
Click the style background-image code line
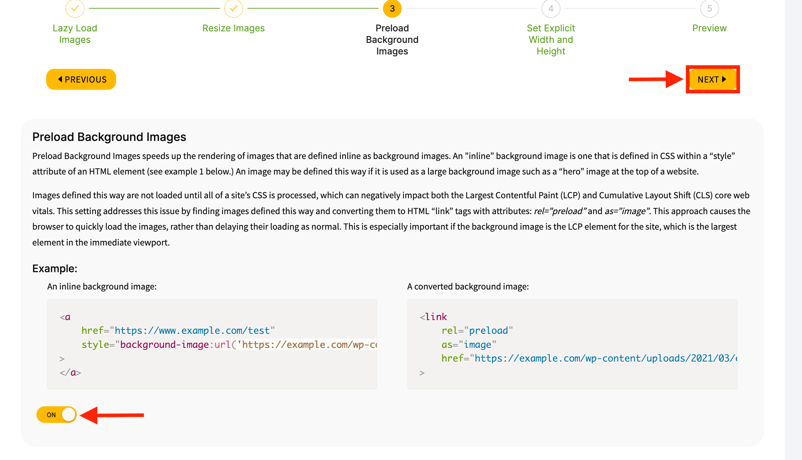coord(229,345)
